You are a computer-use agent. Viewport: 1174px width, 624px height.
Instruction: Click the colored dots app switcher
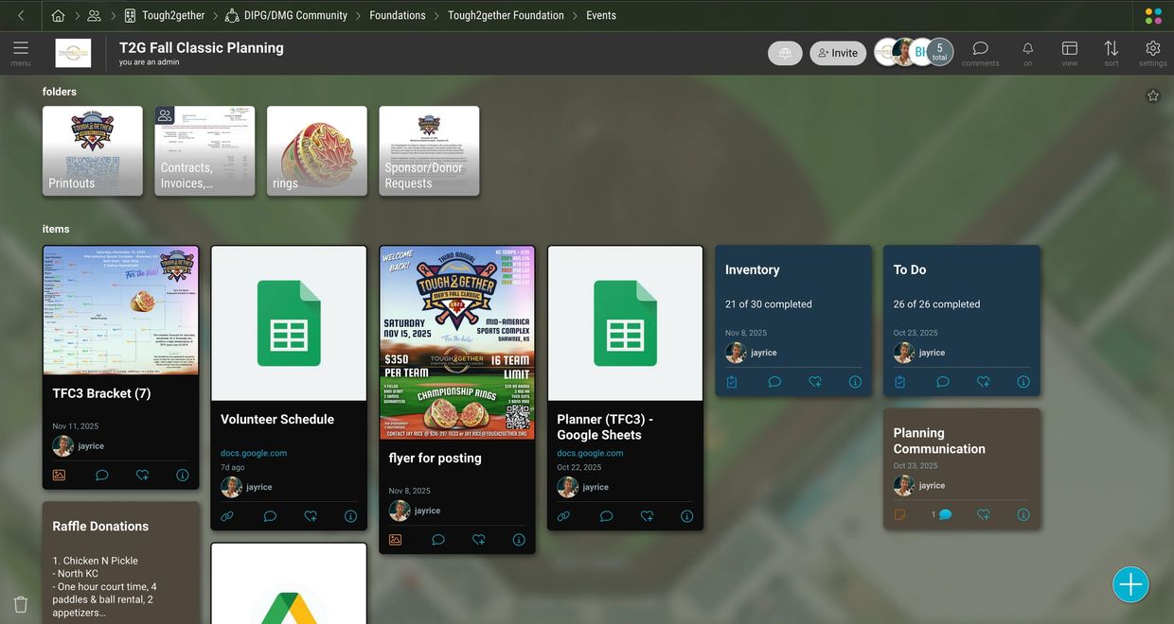(x=1152, y=16)
